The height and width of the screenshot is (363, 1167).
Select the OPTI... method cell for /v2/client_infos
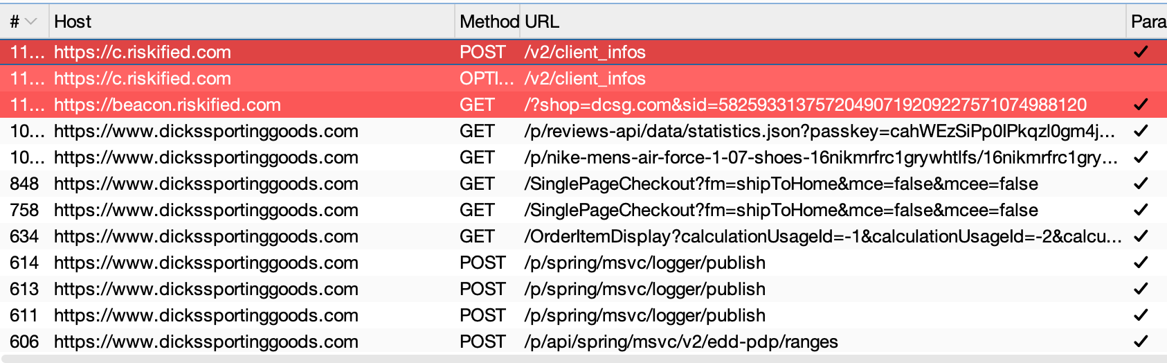[487, 78]
